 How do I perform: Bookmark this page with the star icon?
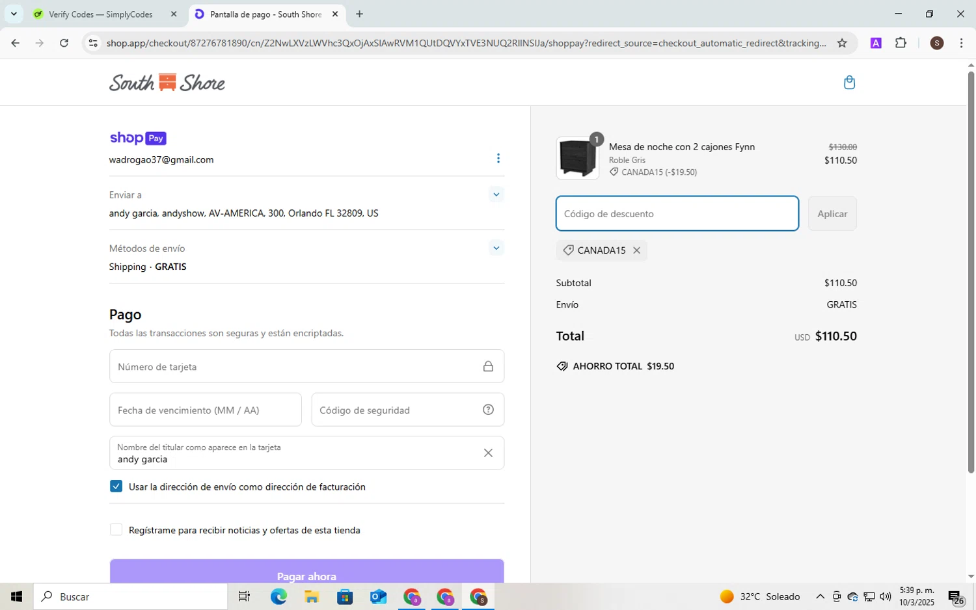[842, 44]
